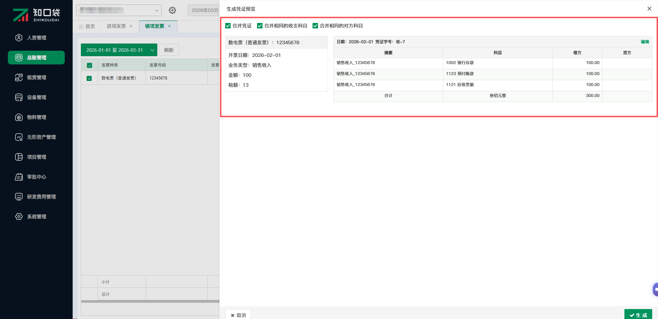Close the 生成凭证预览 dialog
This screenshot has height=319, width=658.
pyautogui.click(x=649, y=9)
